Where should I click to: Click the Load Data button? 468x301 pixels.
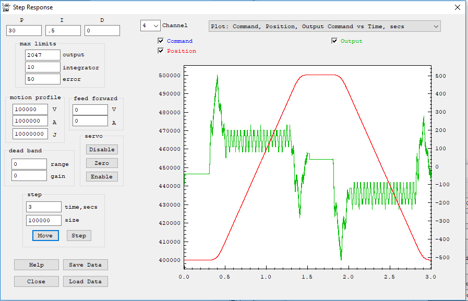(86, 282)
